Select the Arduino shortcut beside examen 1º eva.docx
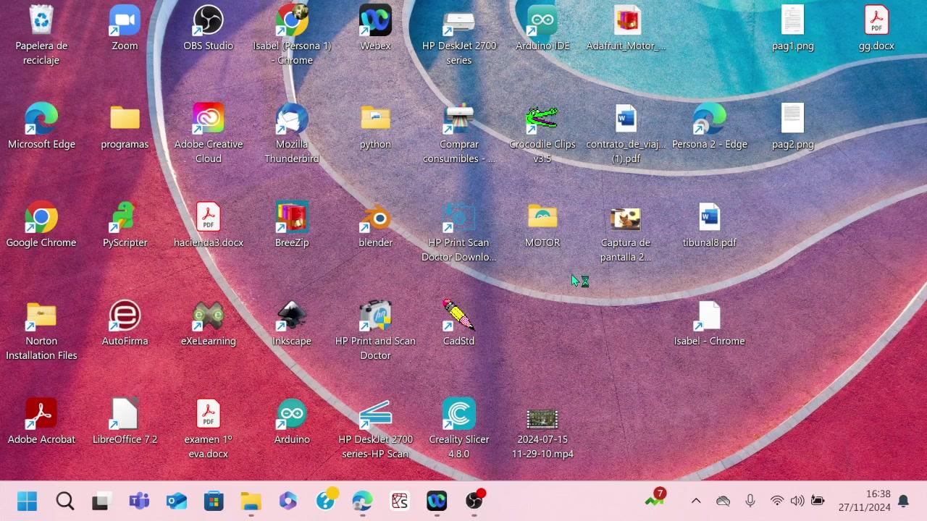The height and width of the screenshot is (521, 927). (292, 423)
